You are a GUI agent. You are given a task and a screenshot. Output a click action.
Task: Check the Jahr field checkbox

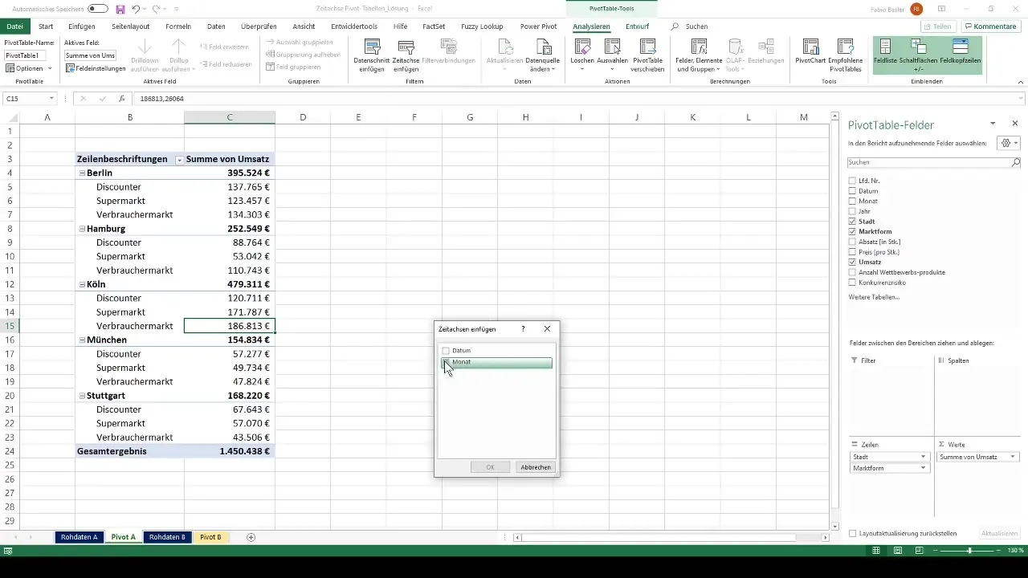[852, 211]
